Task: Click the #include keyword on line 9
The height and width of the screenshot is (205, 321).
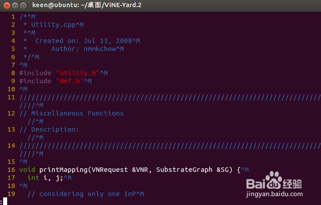Action: point(35,81)
